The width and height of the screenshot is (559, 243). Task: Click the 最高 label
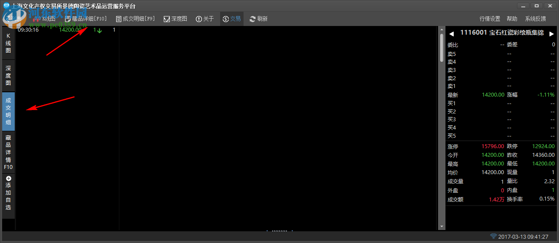[453, 164]
